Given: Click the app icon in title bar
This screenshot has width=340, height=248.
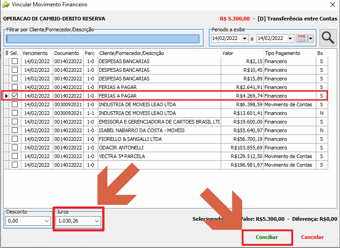Looking at the screenshot, I should click(x=6, y=5).
